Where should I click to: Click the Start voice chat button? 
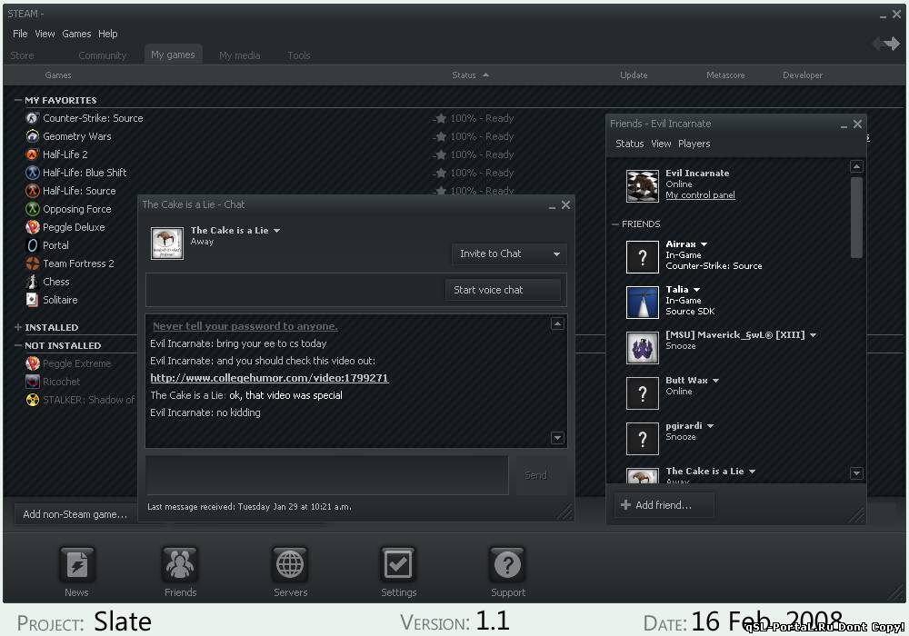click(503, 290)
